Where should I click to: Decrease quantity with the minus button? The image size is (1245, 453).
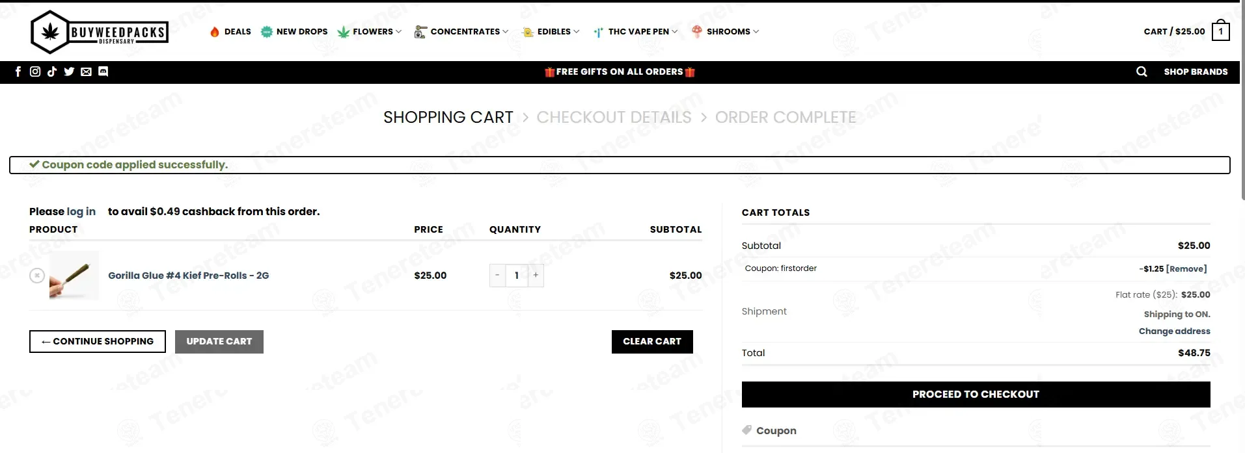click(x=497, y=275)
